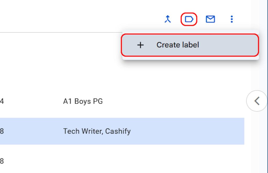Click the "Tech Writer, Cashify" job title
The width and height of the screenshot is (268, 173).
click(x=97, y=131)
